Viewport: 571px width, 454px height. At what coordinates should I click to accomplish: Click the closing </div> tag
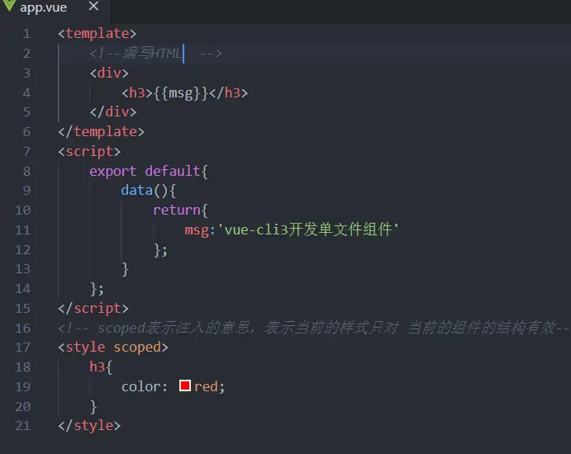113,111
